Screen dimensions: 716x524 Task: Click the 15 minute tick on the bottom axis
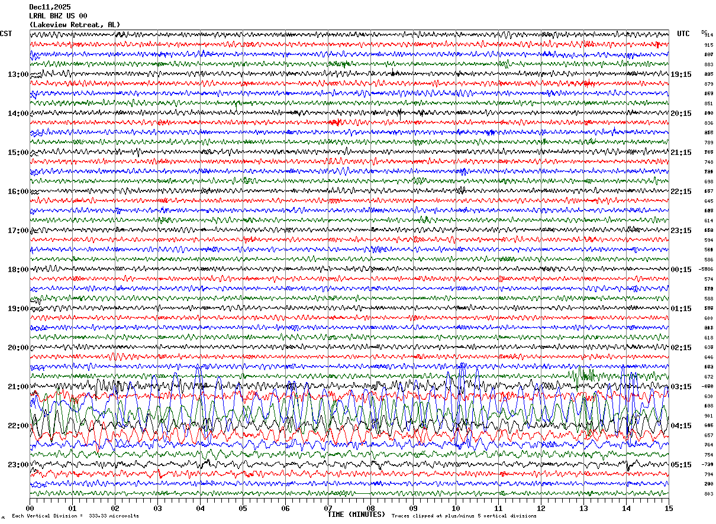[x=668, y=508]
